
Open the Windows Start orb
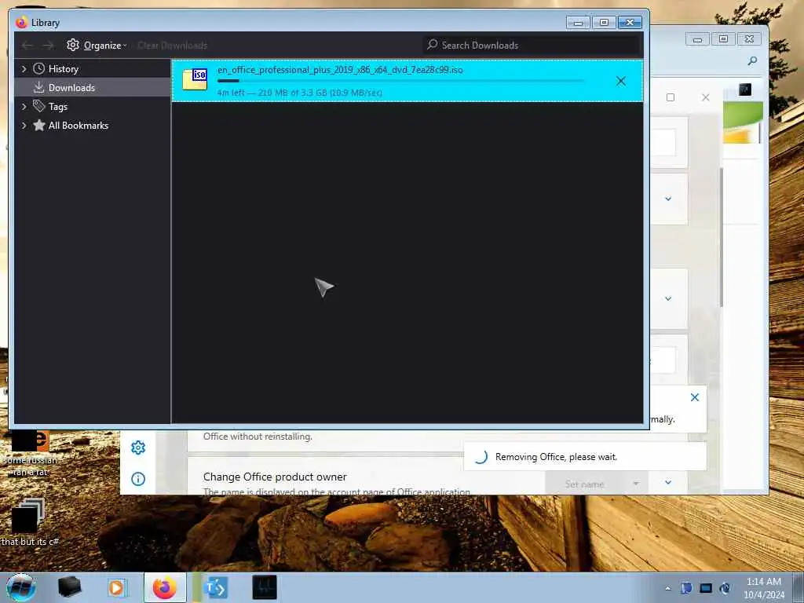coord(21,587)
